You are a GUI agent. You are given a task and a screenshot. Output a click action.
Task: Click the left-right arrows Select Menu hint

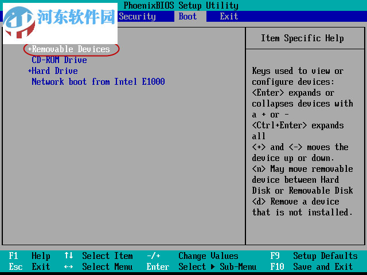coord(99,266)
